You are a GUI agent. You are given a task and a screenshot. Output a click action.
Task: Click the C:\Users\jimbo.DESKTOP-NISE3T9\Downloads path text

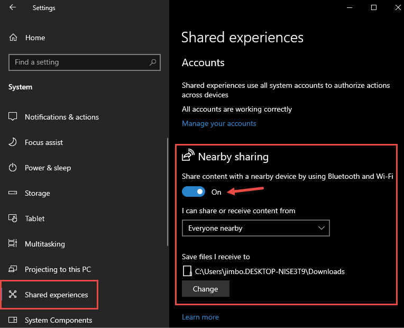tap(270, 271)
